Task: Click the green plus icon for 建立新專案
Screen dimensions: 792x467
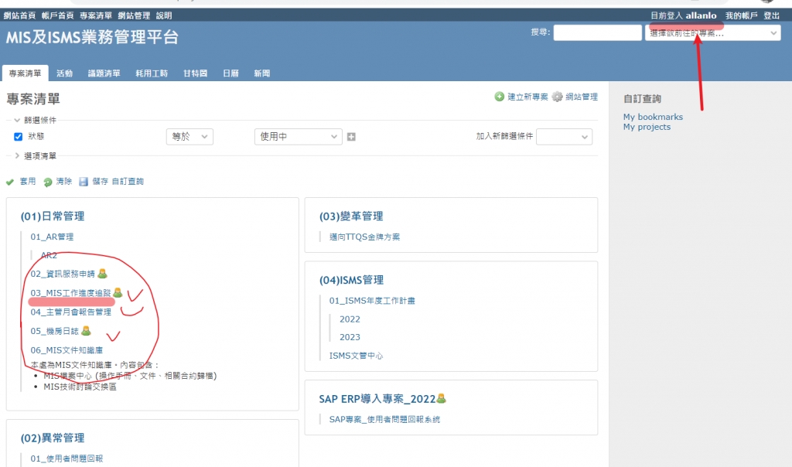Action: (x=500, y=97)
